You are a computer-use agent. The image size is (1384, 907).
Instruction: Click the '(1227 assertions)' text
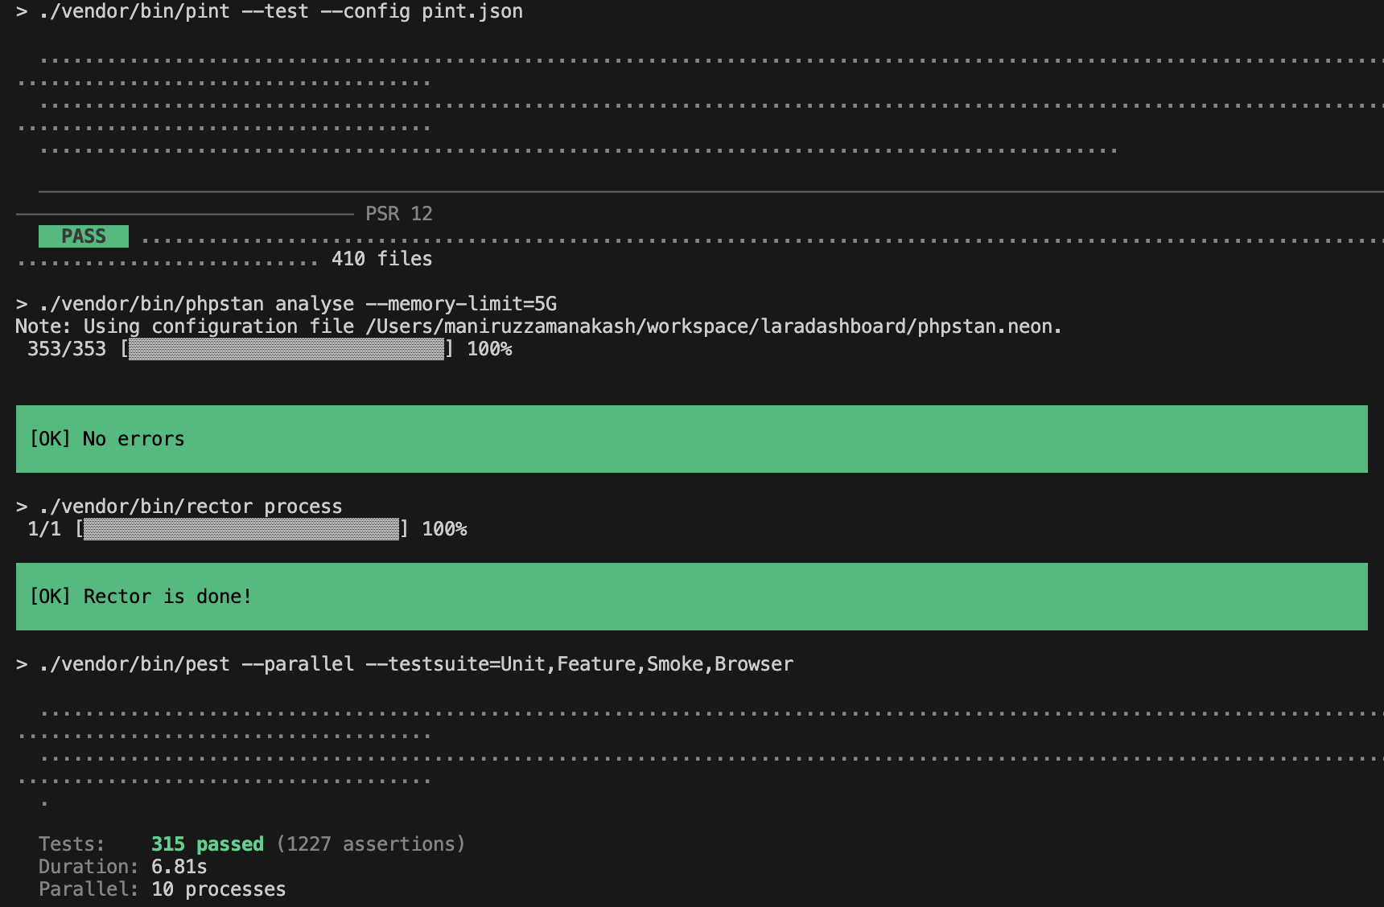click(x=371, y=844)
